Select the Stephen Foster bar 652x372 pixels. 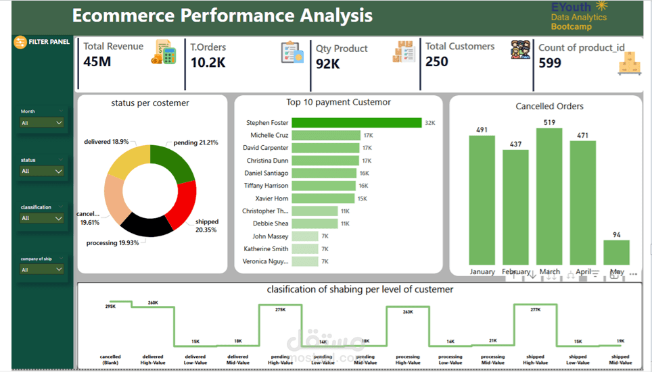pyautogui.click(x=356, y=123)
